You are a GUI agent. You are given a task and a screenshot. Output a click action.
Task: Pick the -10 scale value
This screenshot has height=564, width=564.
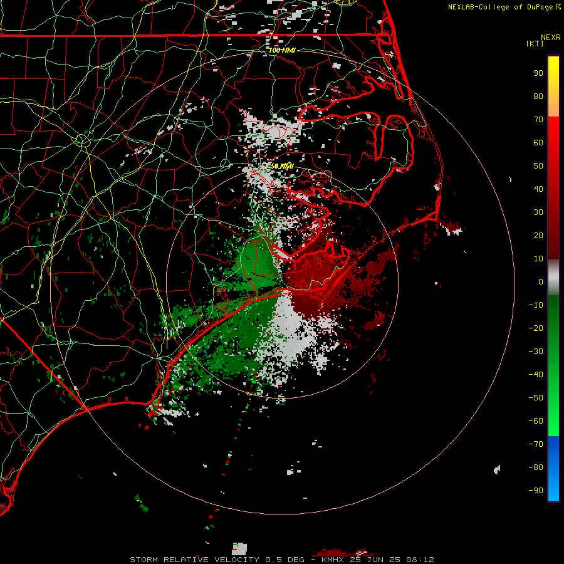(536, 305)
